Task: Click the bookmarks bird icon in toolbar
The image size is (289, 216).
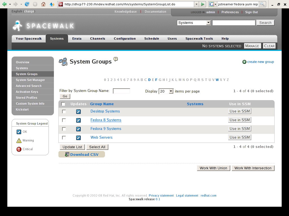Action: [x=52, y=4]
